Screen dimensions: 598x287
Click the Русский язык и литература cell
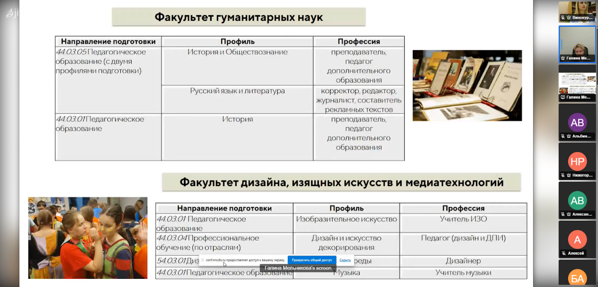coord(238,100)
